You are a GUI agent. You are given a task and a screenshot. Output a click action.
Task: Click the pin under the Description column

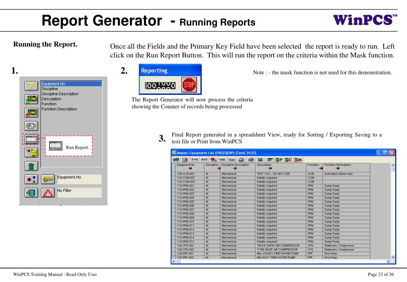tap(270, 168)
